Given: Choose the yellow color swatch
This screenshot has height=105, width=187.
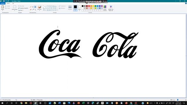Looking at the screenshot, I should (x=93, y=6).
